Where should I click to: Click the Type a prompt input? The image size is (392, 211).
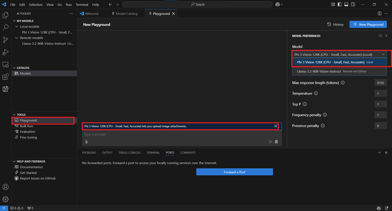coord(182,134)
